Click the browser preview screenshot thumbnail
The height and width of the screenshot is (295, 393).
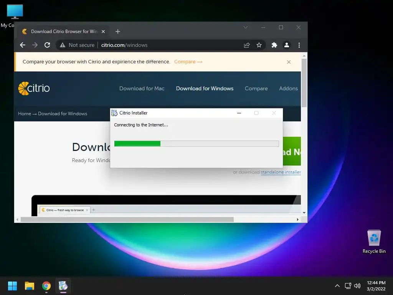166,206
